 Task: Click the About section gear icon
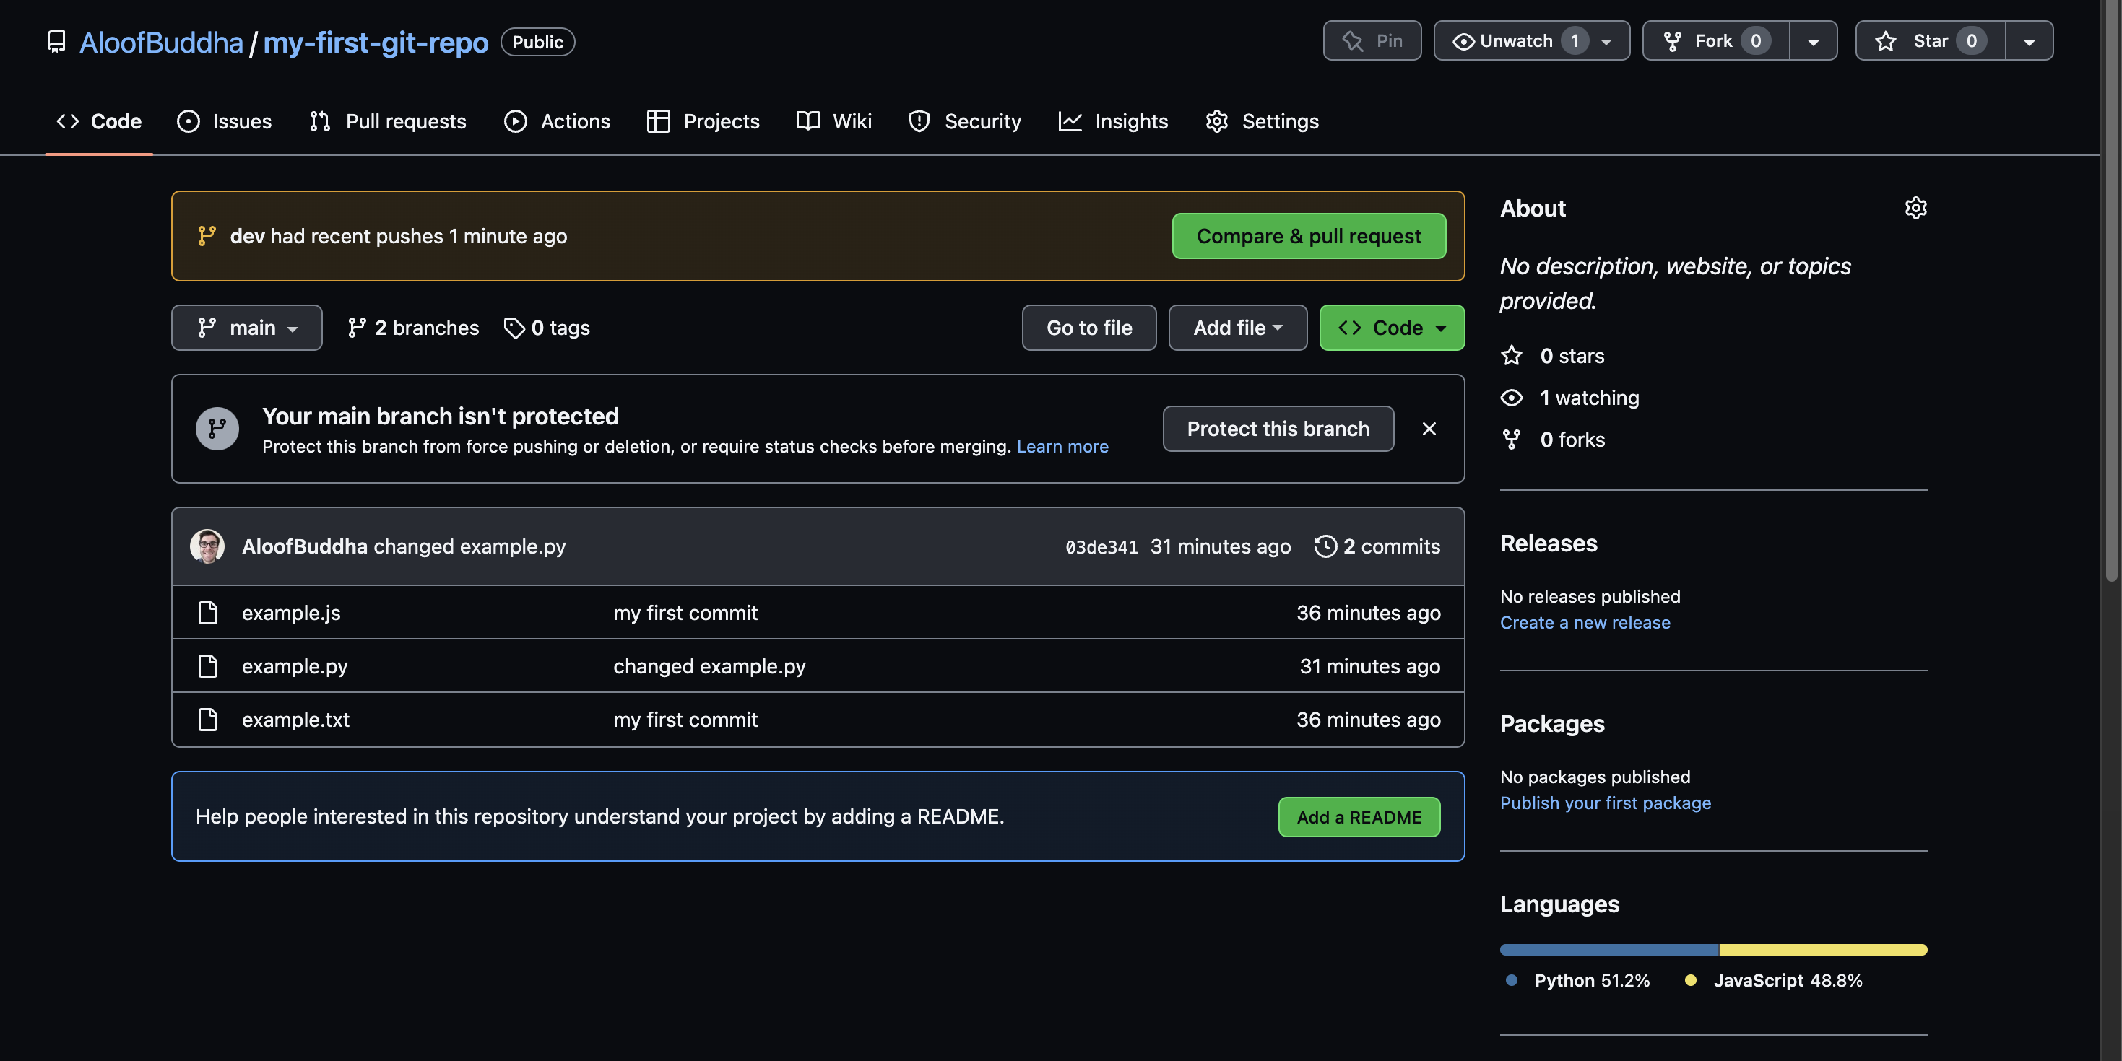click(x=1915, y=209)
